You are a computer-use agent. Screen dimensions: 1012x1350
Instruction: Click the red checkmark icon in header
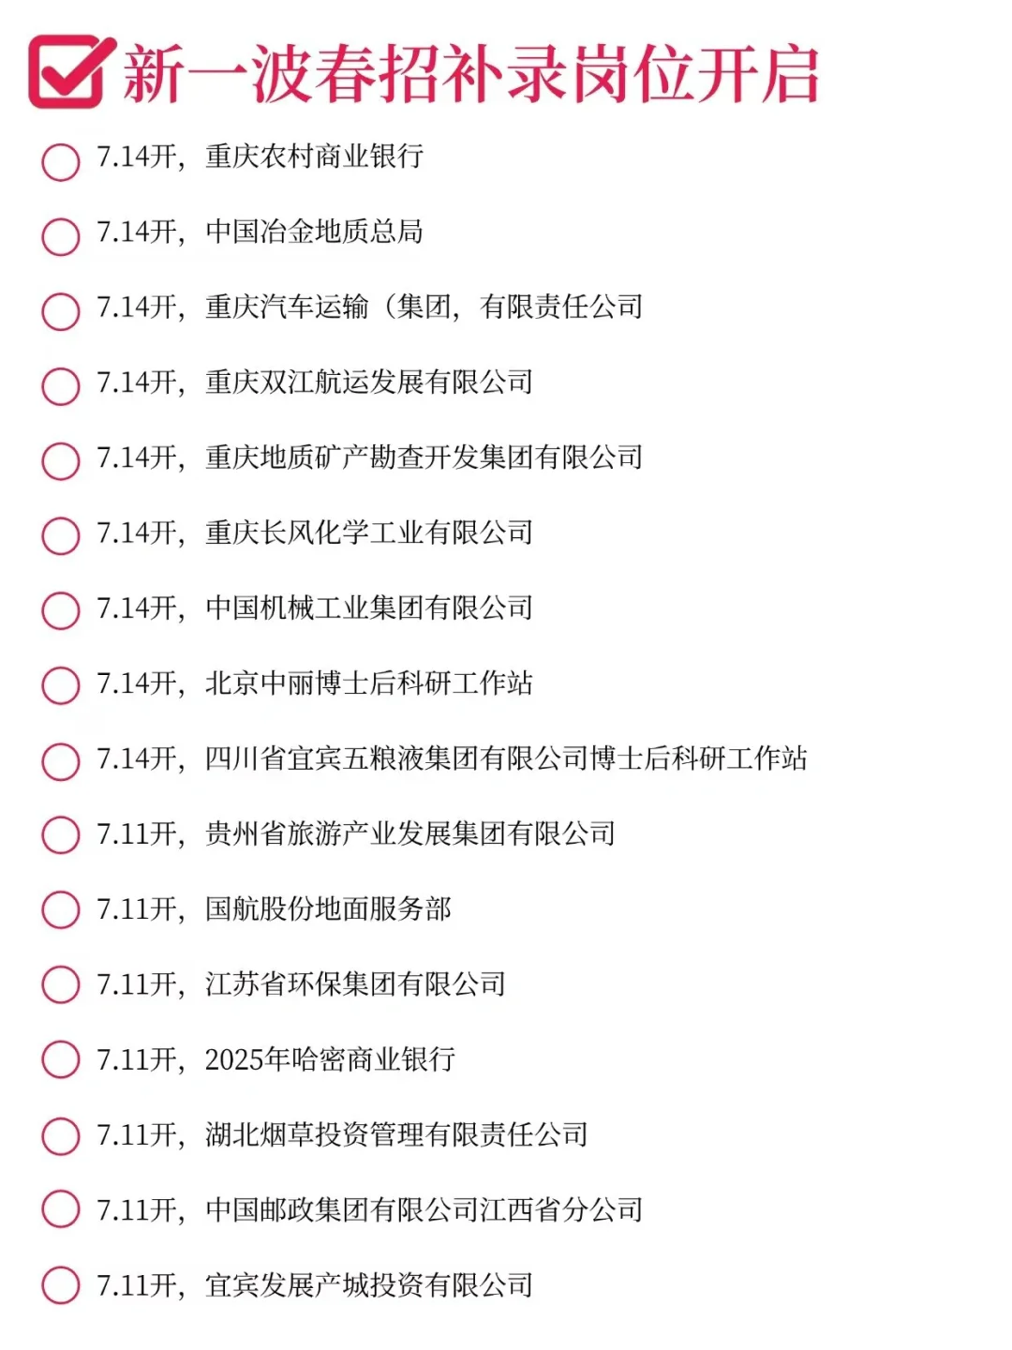click(x=71, y=72)
